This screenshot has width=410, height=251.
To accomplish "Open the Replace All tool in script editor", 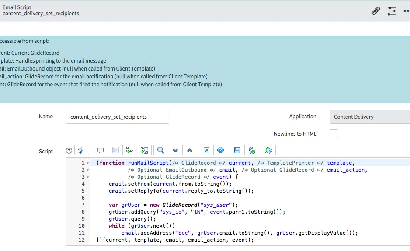I will 144,150.
